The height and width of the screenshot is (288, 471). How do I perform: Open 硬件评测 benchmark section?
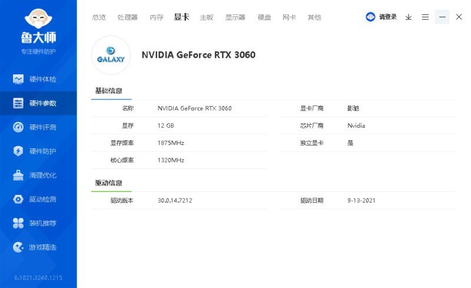coord(38,127)
